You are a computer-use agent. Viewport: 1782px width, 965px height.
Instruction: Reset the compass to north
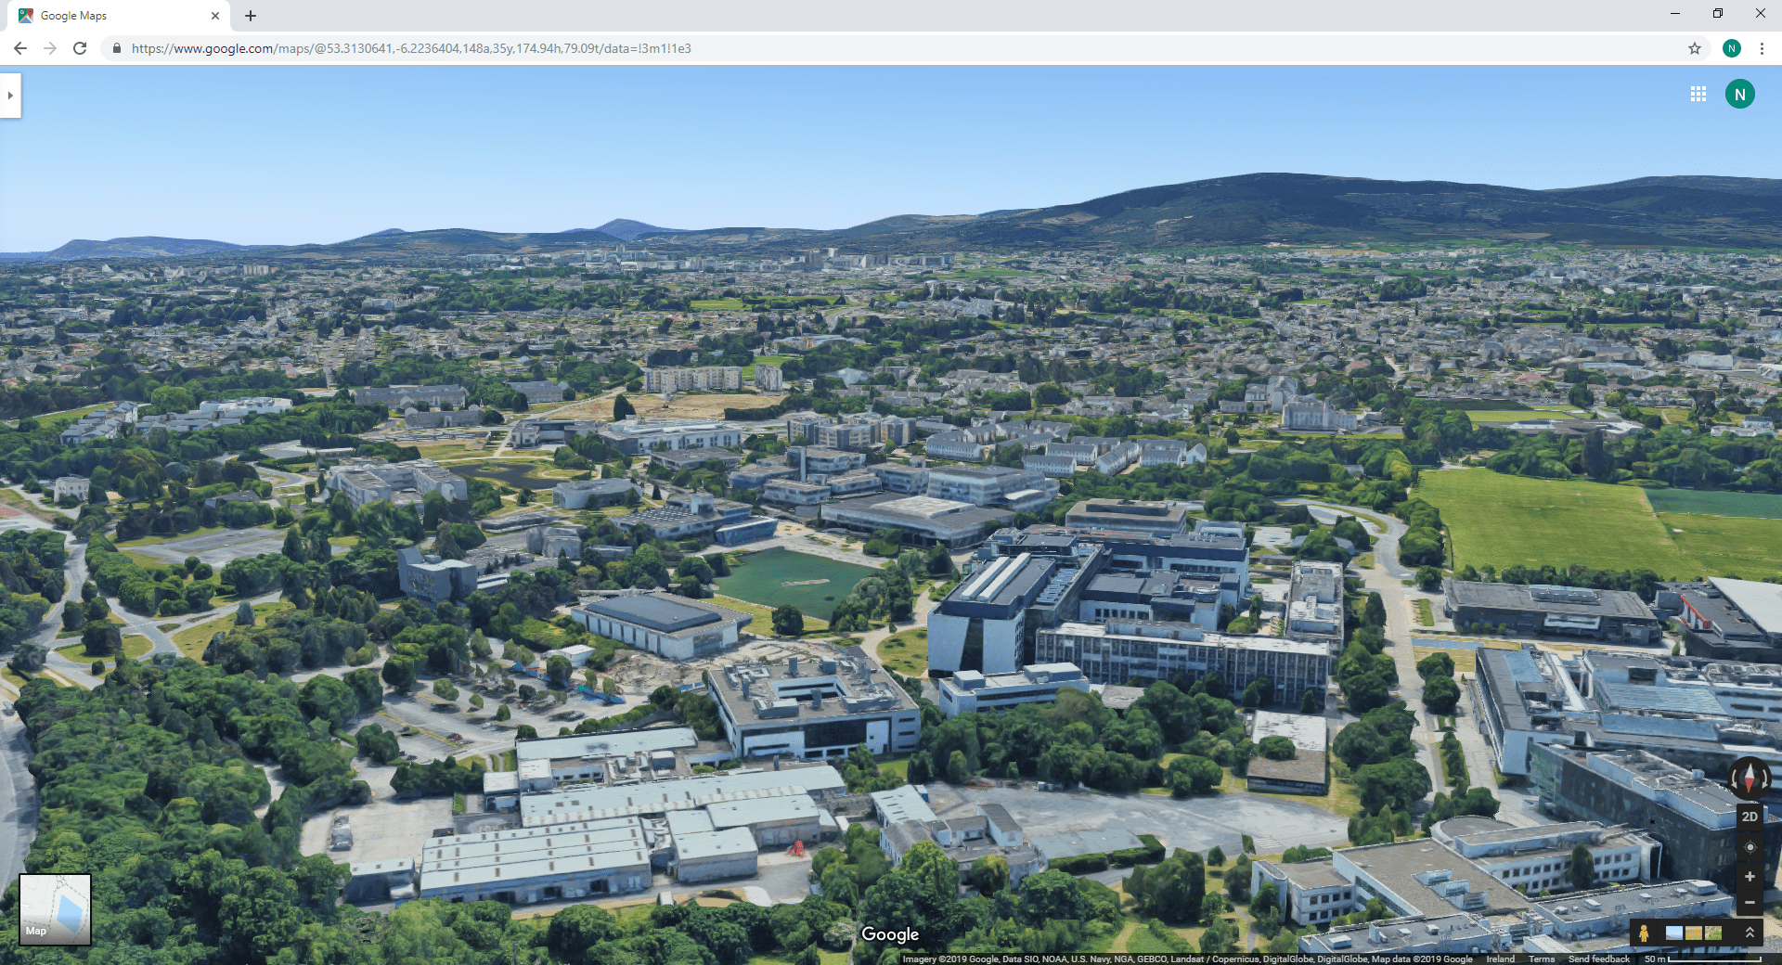coord(1750,778)
